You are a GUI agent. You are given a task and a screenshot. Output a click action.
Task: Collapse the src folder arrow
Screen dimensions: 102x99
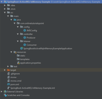(x=5, y=12)
